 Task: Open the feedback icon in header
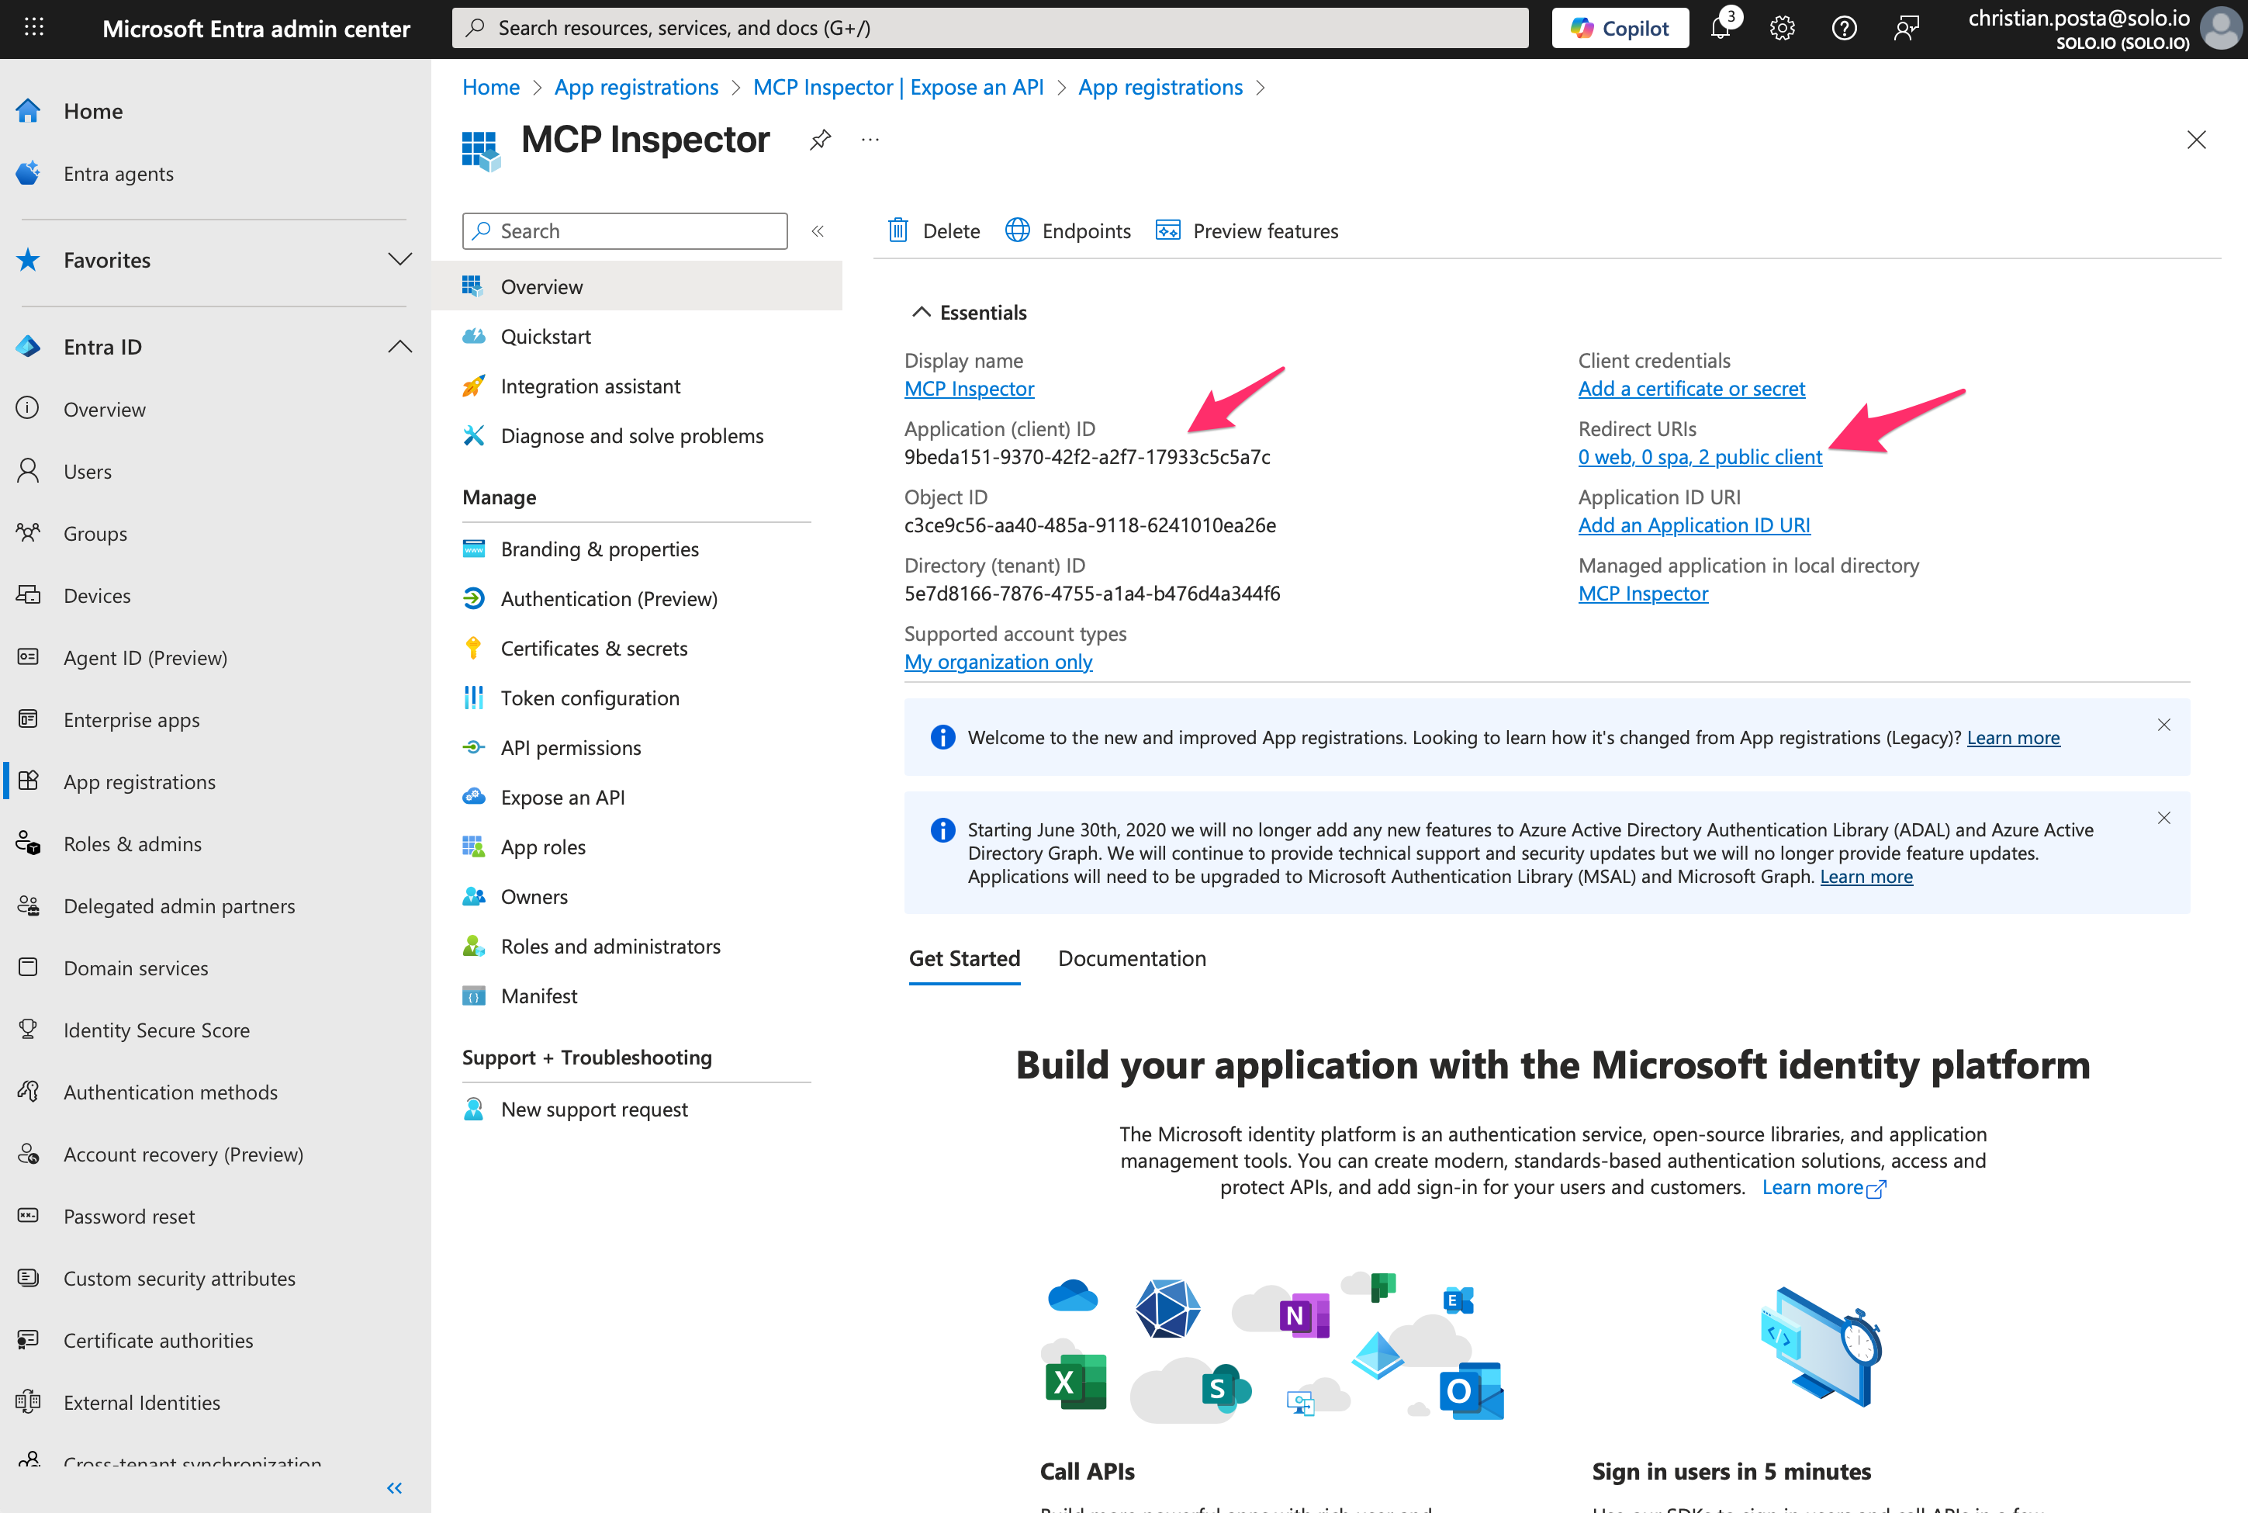point(1906,28)
